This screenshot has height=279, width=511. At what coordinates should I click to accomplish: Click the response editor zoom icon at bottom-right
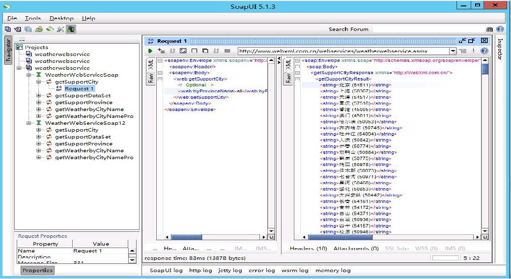pyautogui.click(x=485, y=237)
